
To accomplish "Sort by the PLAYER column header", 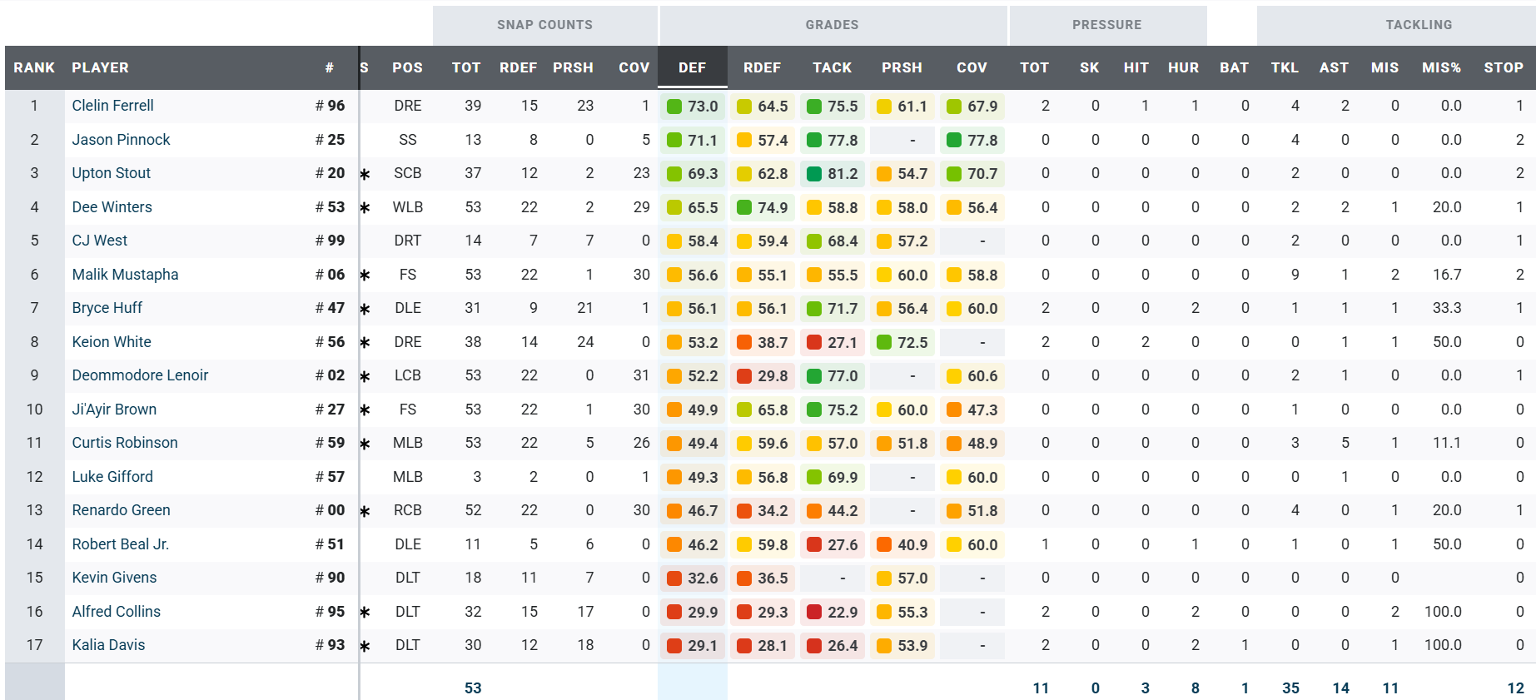I will click(100, 67).
